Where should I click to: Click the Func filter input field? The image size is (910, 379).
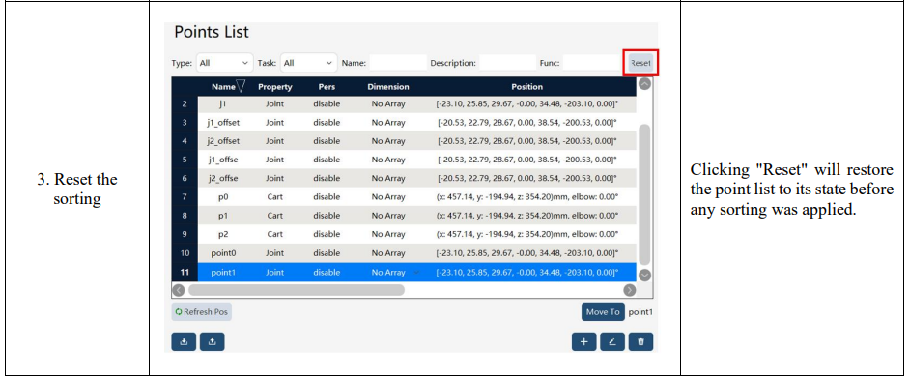592,63
